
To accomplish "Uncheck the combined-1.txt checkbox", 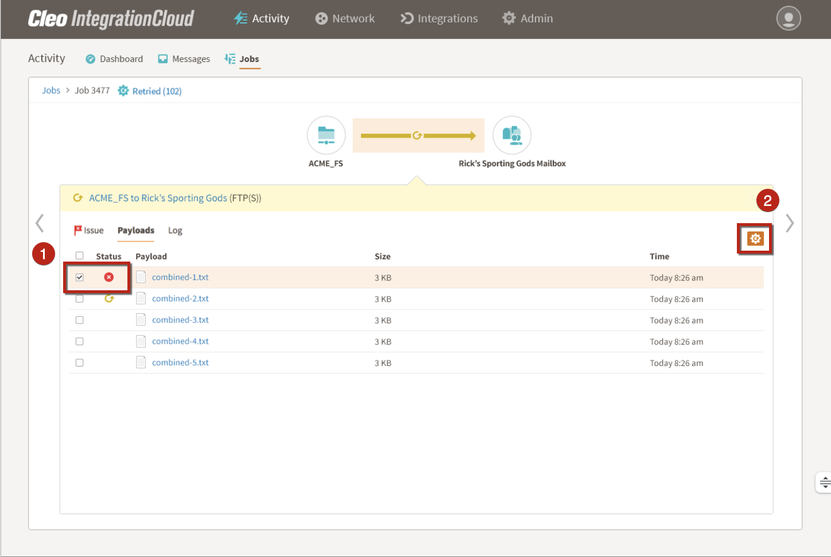I will [80, 277].
